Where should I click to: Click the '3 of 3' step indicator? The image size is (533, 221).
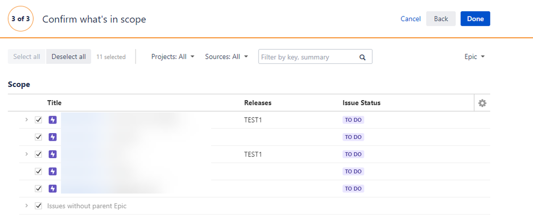tap(20, 19)
